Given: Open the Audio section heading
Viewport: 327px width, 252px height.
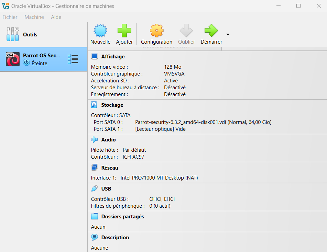Looking at the screenshot, I should pos(108,140).
